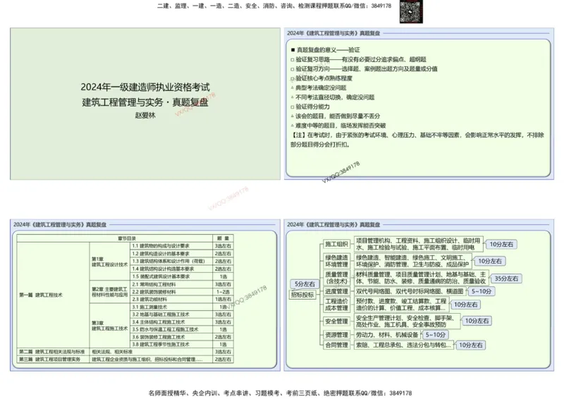
Task: Click the line 验证核心考点熟练程度
Action: (x=321, y=78)
